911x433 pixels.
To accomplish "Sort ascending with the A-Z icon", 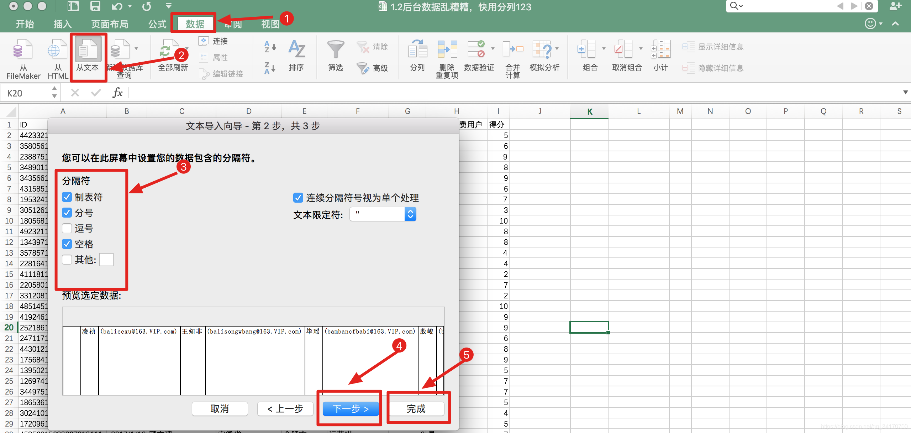I will click(x=270, y=47).
